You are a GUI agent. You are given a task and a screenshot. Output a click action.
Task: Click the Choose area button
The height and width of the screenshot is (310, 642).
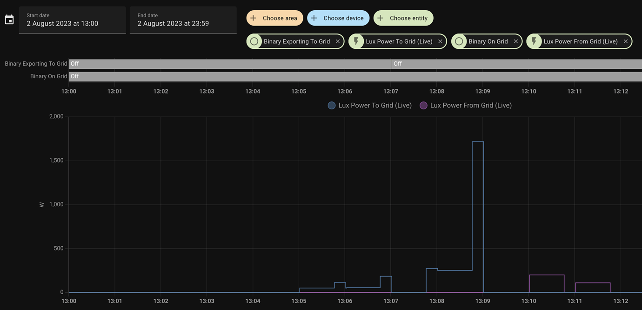[x=274, y=18]
